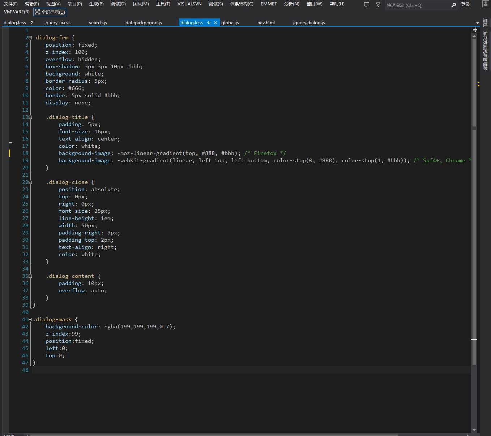Open the user account avatar icon
The width and height of the screenshot is (491, 436).
pyautogui.click(x=485, y=4)
